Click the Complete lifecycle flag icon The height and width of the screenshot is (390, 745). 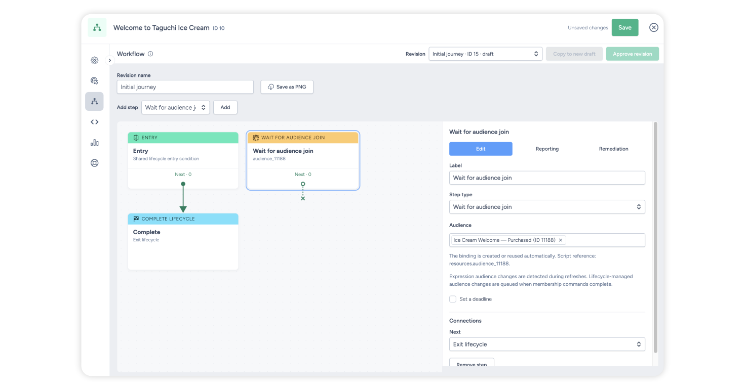click(136, 219)
